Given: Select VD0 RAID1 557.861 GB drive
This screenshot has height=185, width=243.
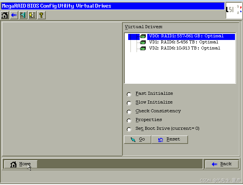Looking at the screenshot, I should (x=191, y=36).
